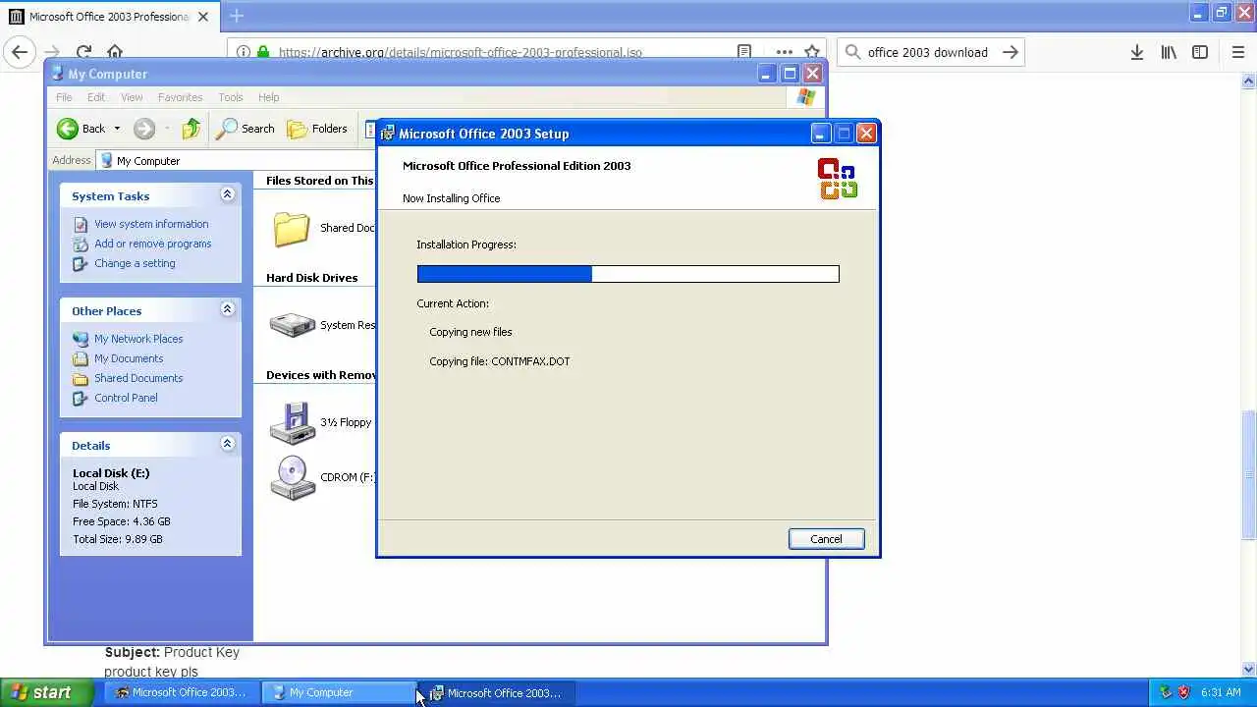Select the System Reserved hard disk icon
Viewport: 1257px width, 707px height.
[x=292, y=325]
